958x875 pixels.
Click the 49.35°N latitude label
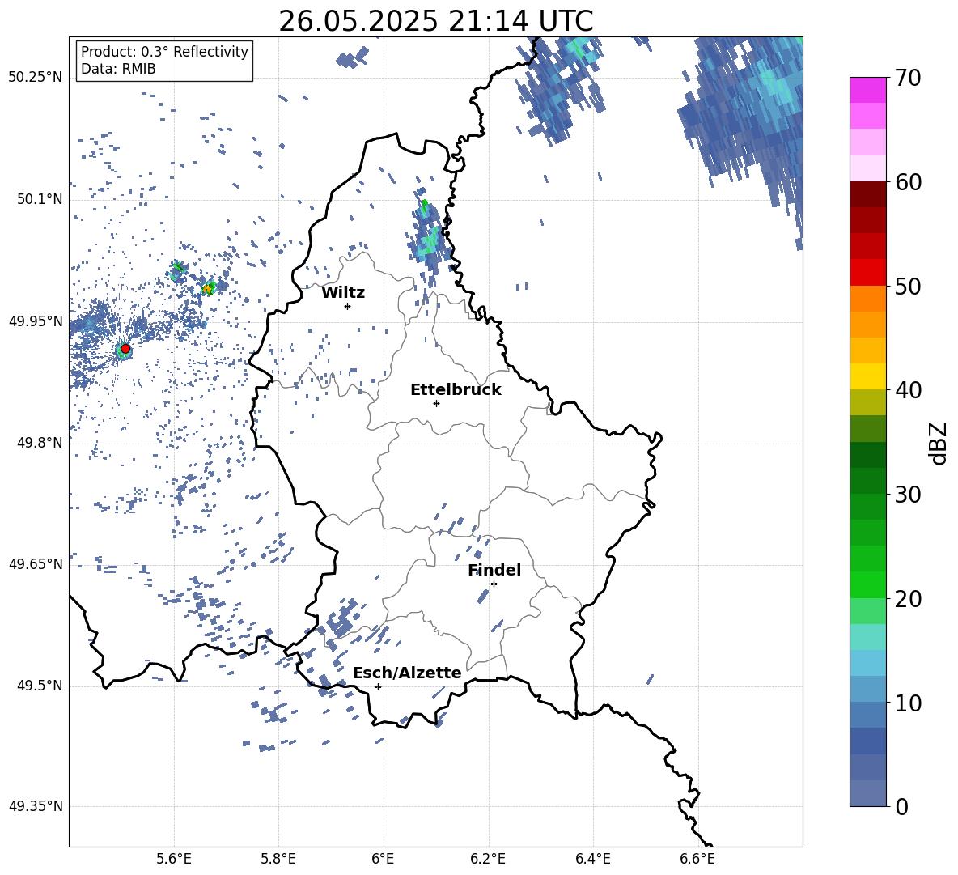36,806
